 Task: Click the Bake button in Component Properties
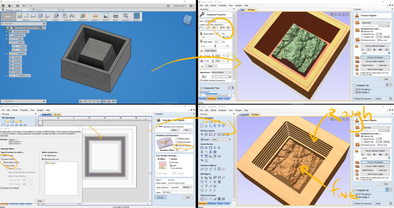[x=210, y=66]
